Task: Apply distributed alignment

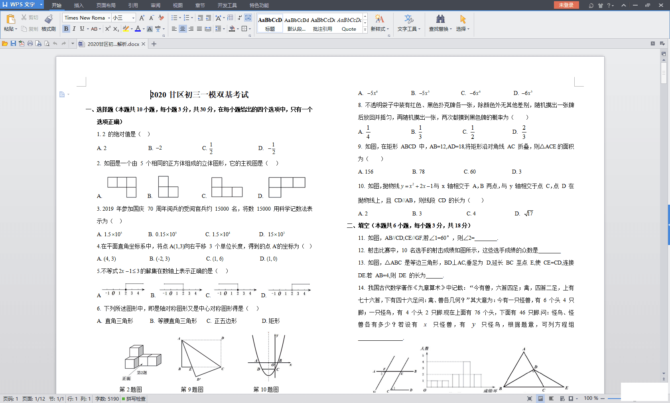Action: point(208,29)
